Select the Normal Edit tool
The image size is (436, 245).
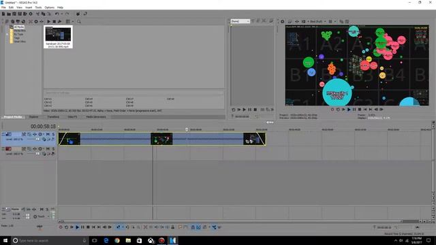(x=118, y=227)
